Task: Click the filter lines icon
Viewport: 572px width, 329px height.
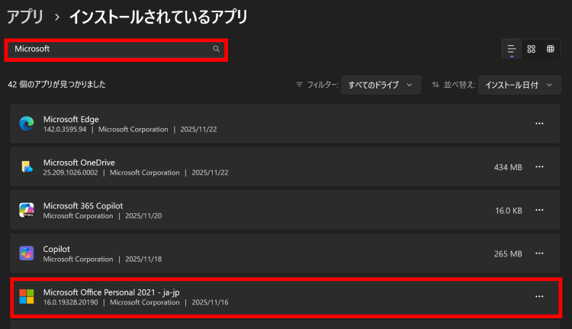Action: click(x=300, y=85)
